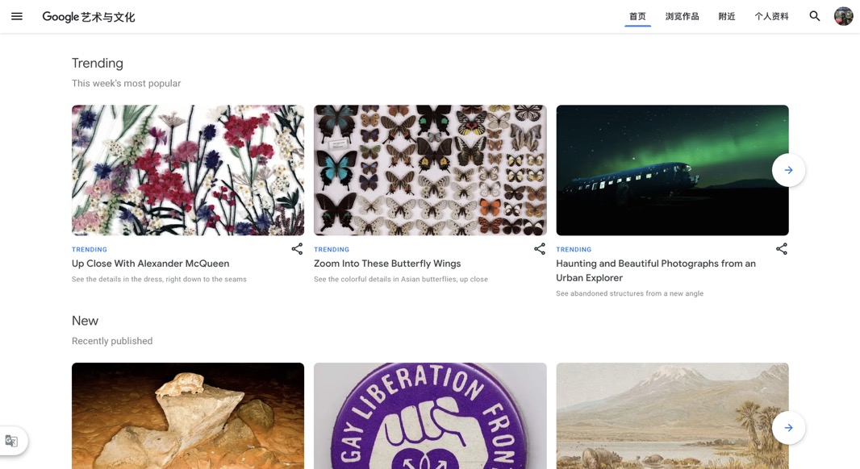
Task: Open the user profile avatar
Action: pyautogui.click(x=844, y=16)
